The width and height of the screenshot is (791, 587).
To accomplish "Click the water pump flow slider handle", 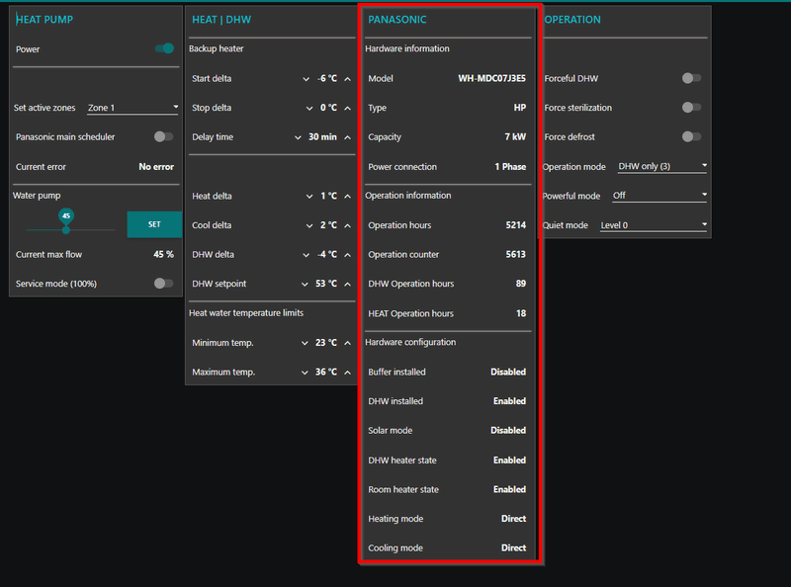I will (66, 230).
